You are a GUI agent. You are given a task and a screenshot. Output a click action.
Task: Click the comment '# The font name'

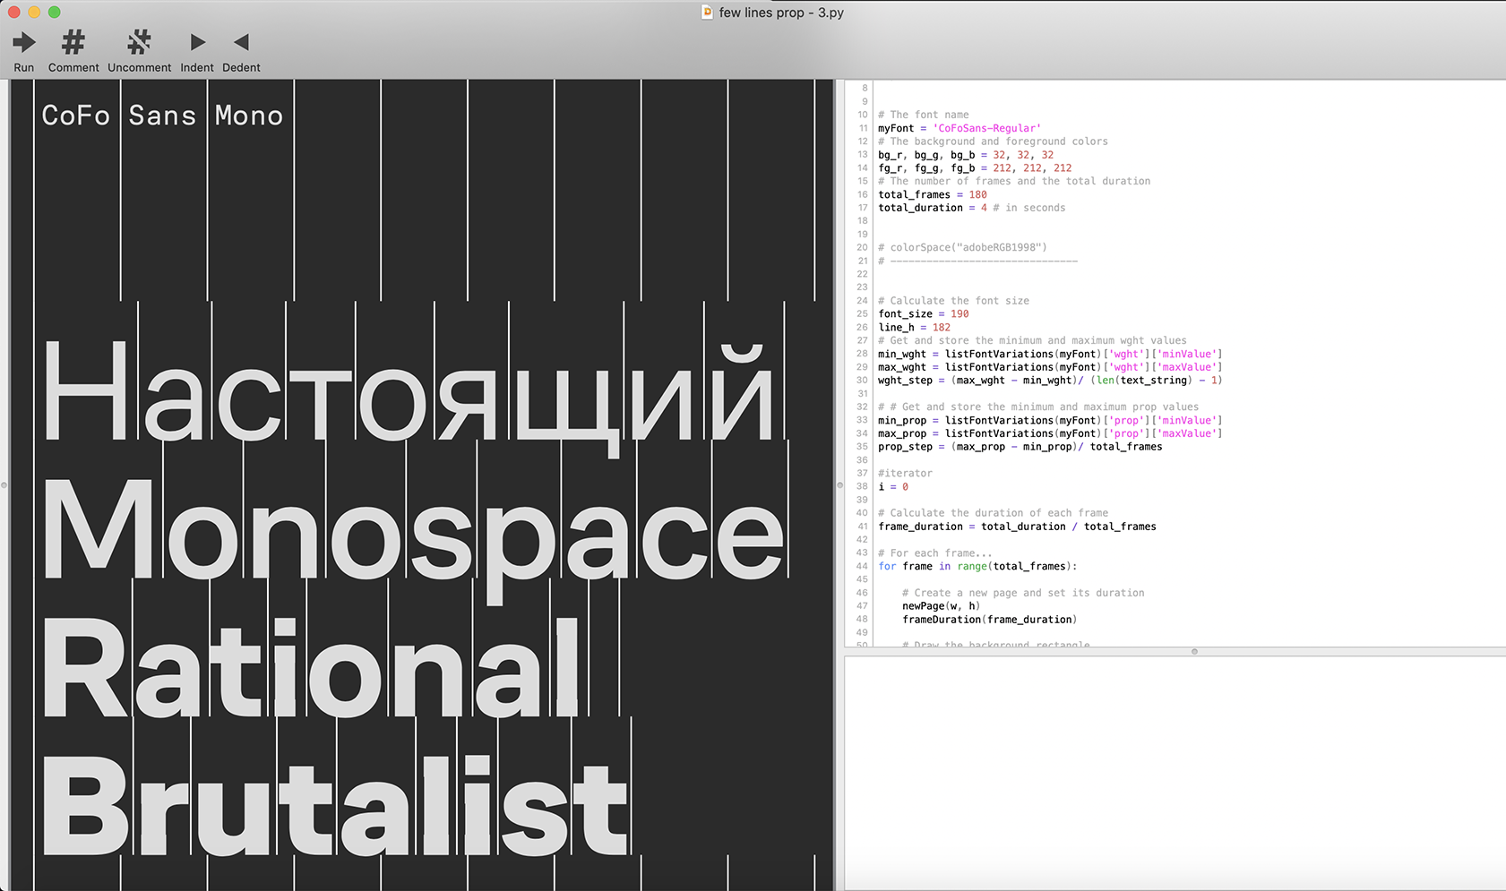[924, 115]
